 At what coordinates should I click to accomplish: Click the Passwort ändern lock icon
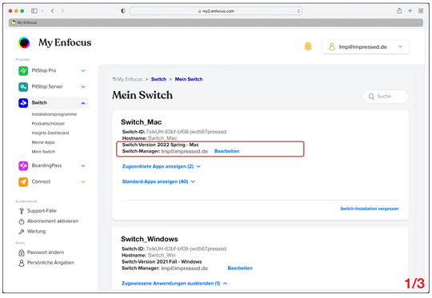(x=22, y=252)
